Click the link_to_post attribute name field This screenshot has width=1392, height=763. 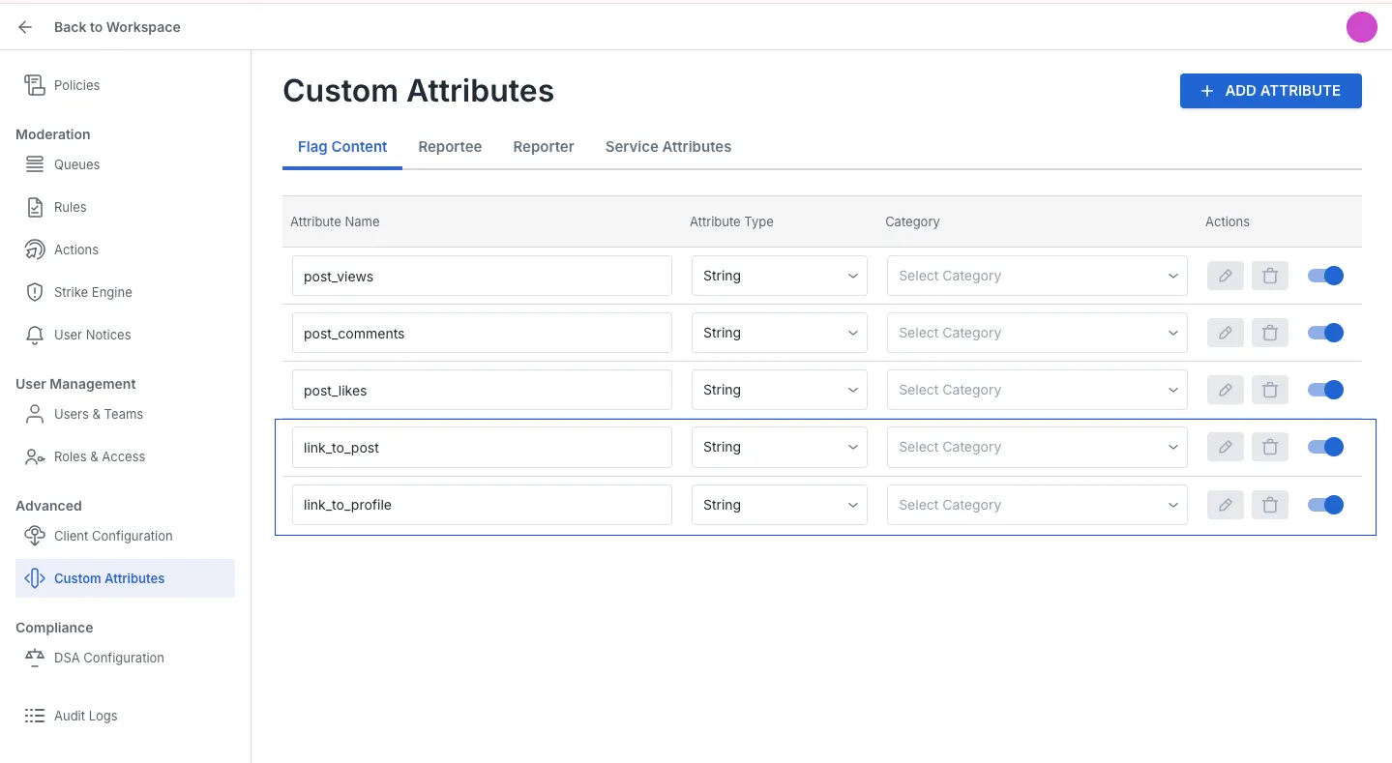click(482, 447)
